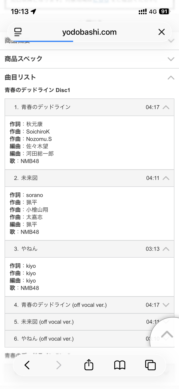Collapse the 曲目リスト section
Screen dimensions: 179x389
(171, 77)
